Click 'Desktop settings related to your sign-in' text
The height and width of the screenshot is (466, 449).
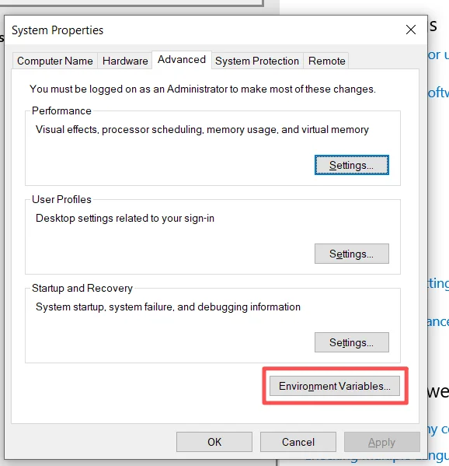click(125, 219)
